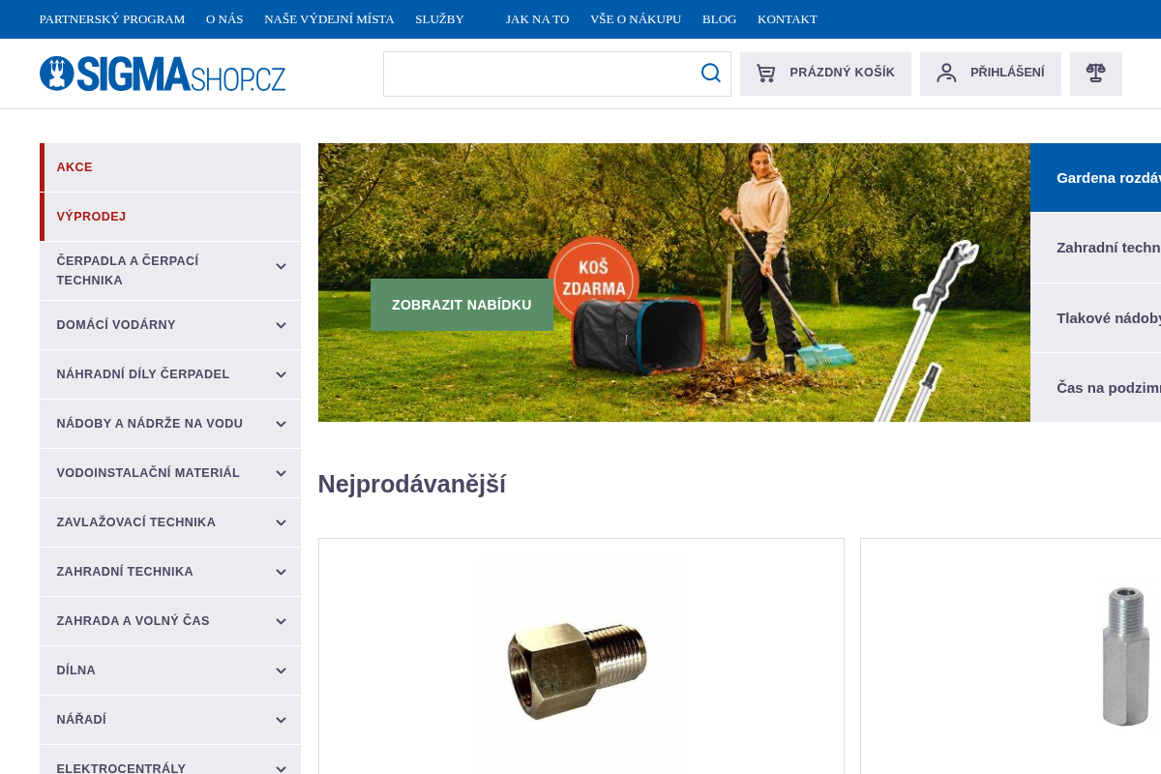Open the Prázdný košík cart button
The height and width of the screenshot is (774, 1161).
click(x=825, y=74)
